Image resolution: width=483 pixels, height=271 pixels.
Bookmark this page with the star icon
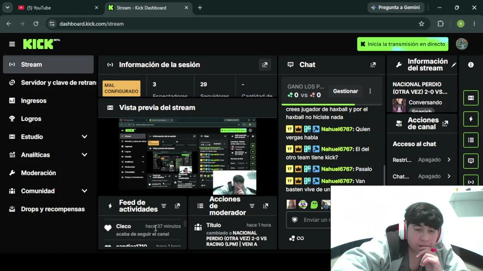click(x=421, y=24)
